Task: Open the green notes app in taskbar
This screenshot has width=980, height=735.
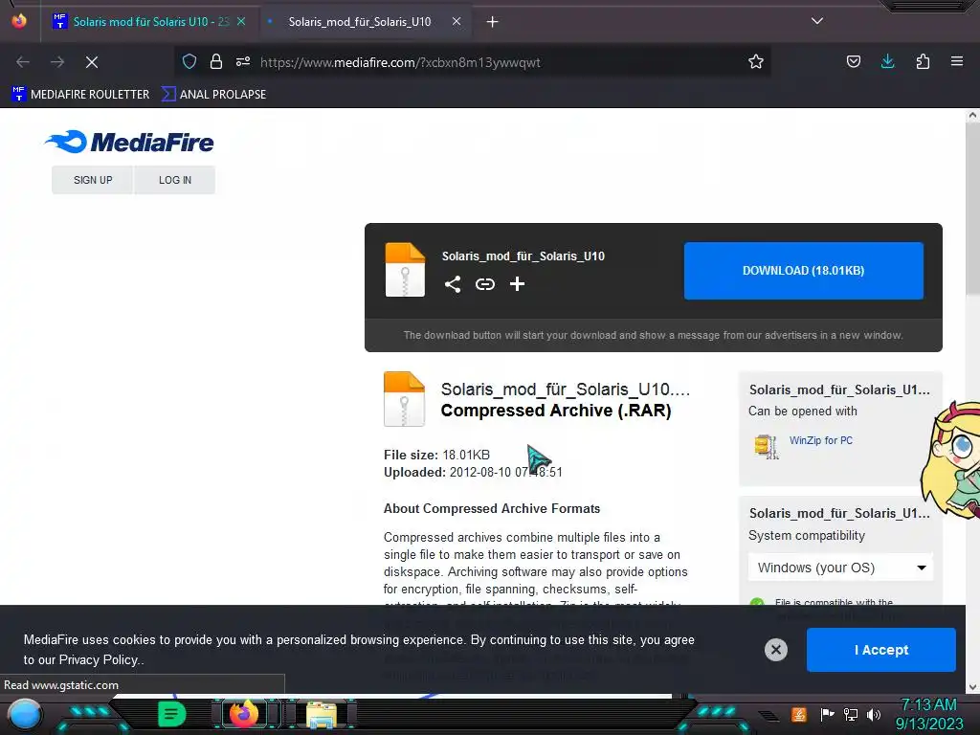Action: pos(171,714)
